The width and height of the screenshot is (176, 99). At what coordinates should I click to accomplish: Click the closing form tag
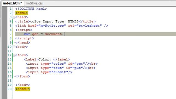23,76
